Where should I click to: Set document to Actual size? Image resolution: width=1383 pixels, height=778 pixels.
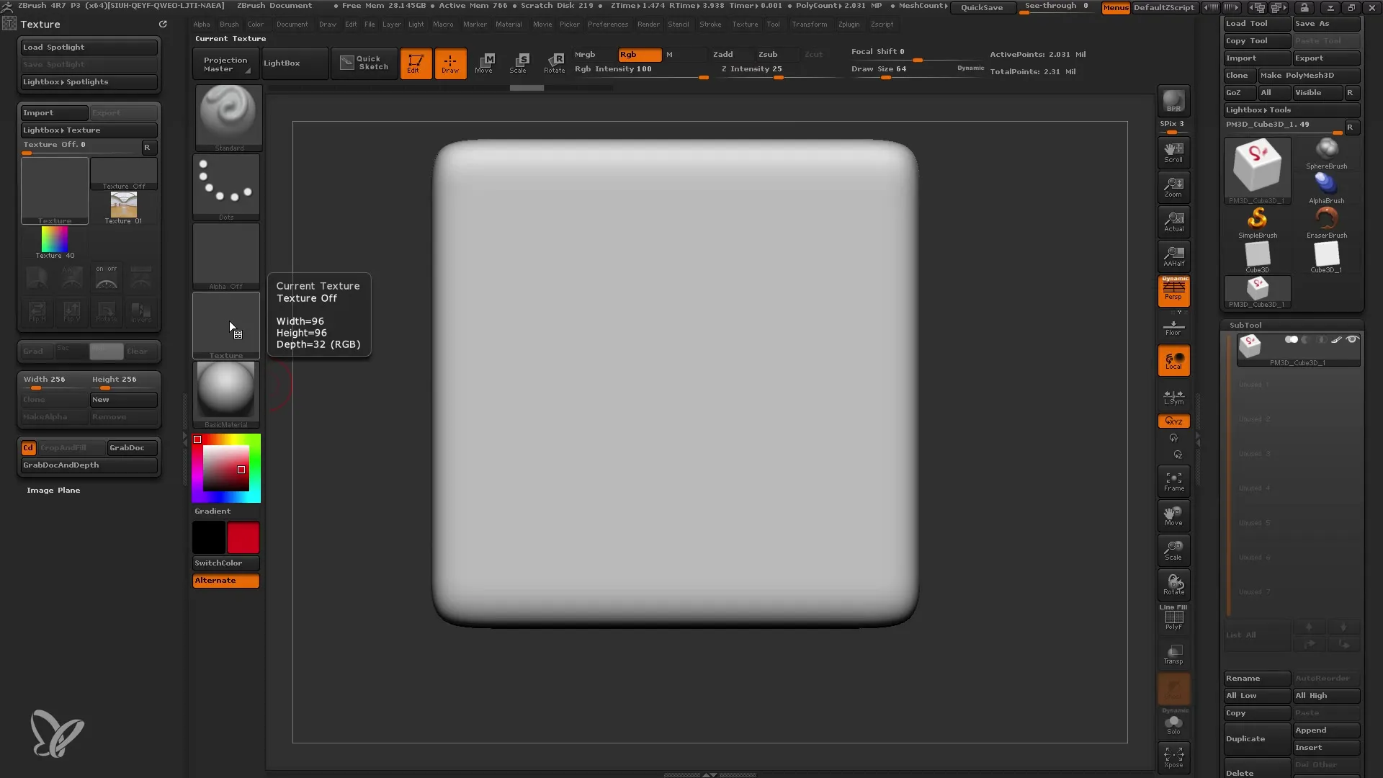click(1173, 221)
